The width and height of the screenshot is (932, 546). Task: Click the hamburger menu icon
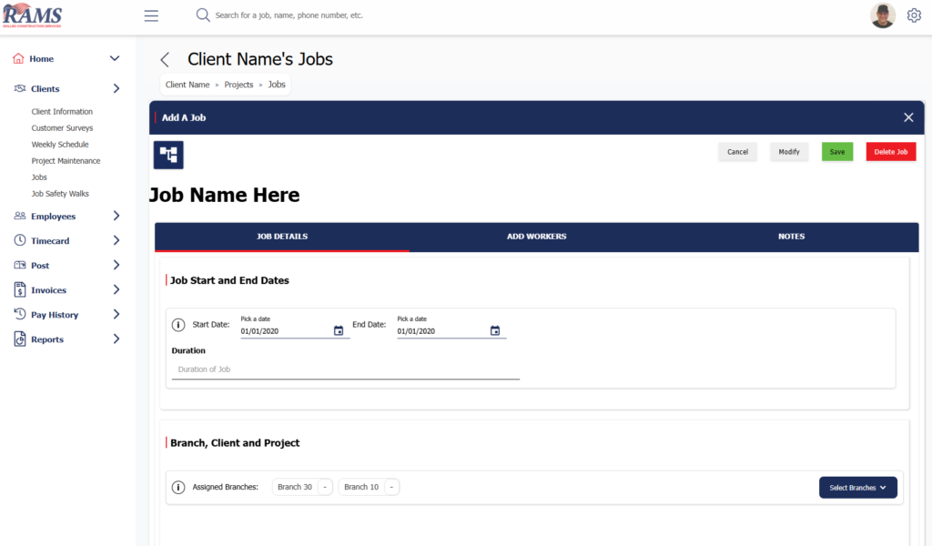[x=151, y=15]
